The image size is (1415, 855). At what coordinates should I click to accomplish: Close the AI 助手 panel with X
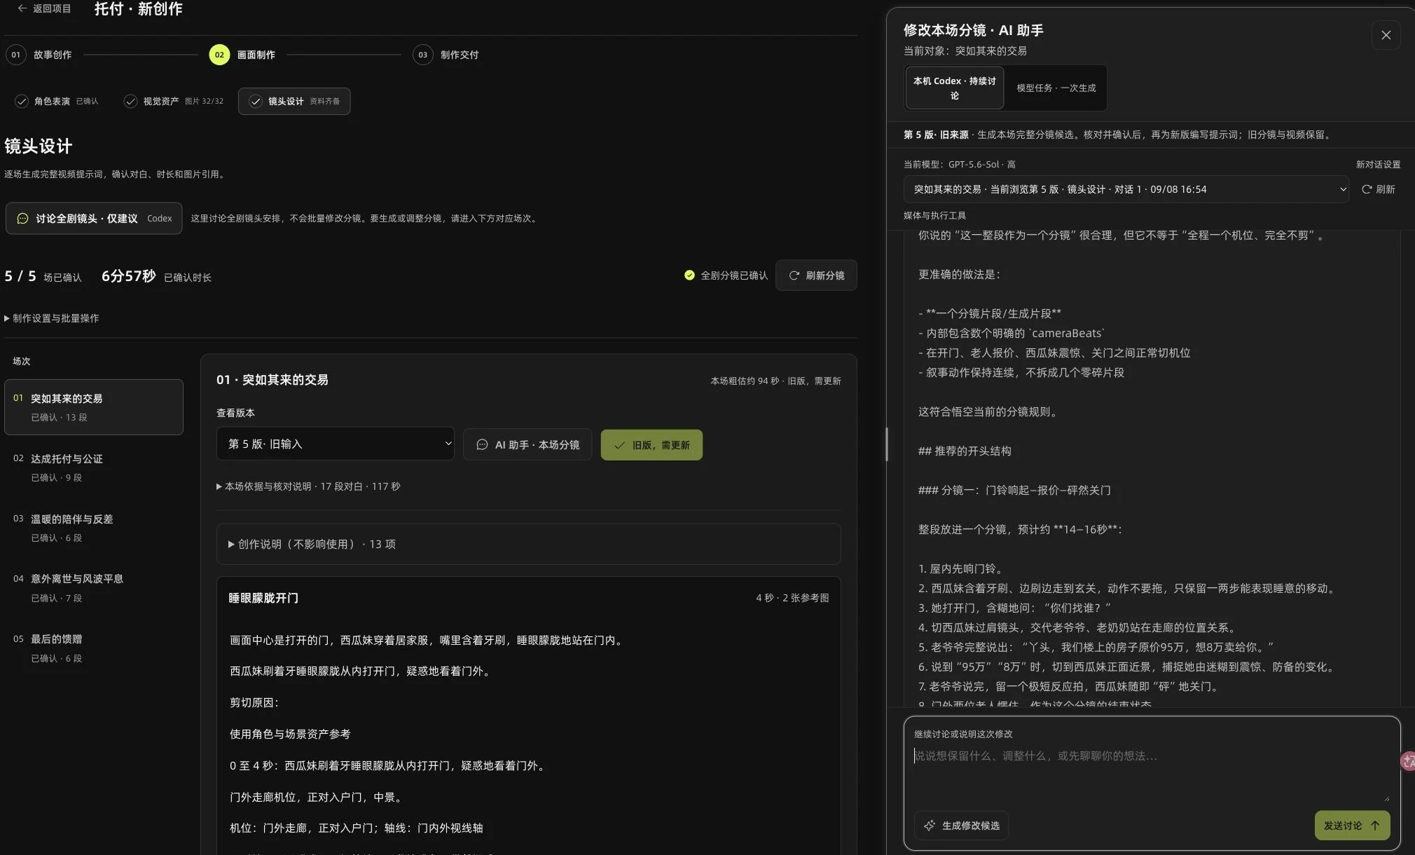click(1386, 35)
